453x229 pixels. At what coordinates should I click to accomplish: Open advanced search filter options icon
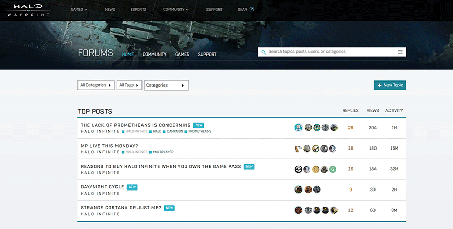[400, 52]
